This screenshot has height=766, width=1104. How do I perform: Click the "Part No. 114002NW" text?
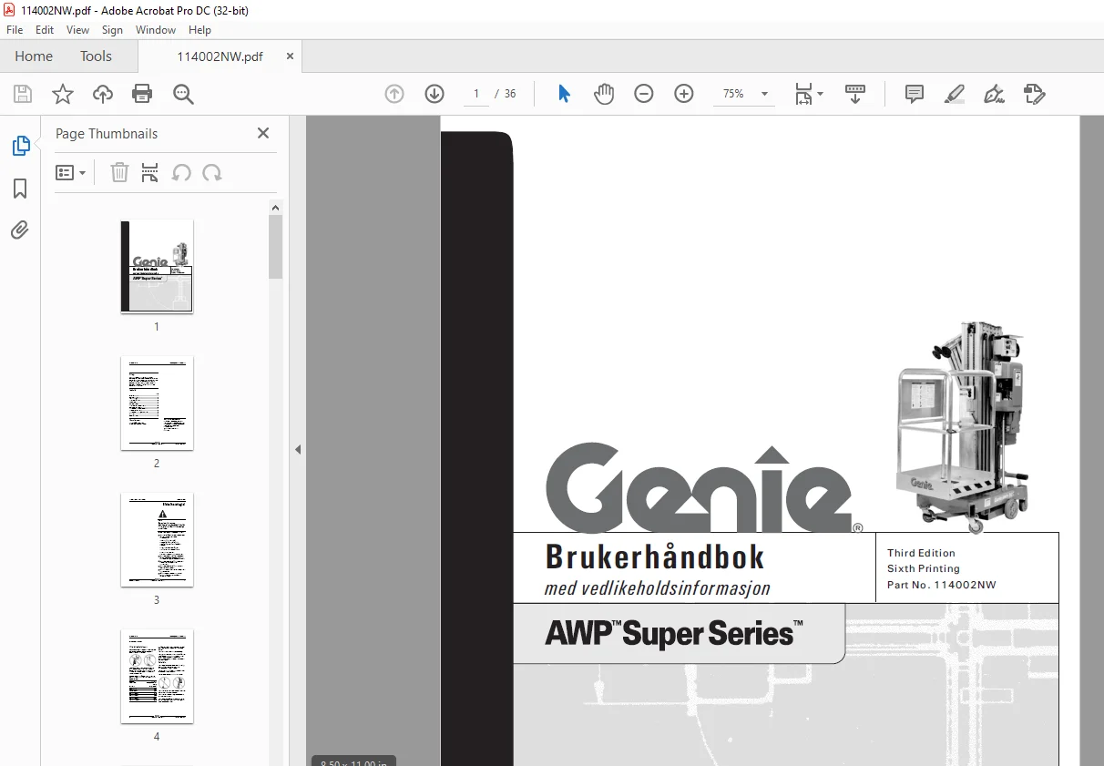(941, 585)
